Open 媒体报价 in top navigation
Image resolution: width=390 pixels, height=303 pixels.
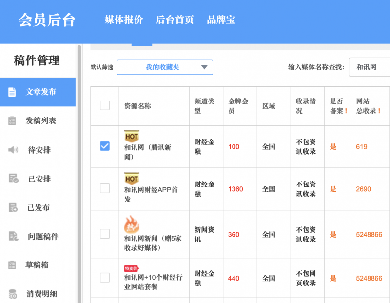pyautogui.click(x=124, y=20)
